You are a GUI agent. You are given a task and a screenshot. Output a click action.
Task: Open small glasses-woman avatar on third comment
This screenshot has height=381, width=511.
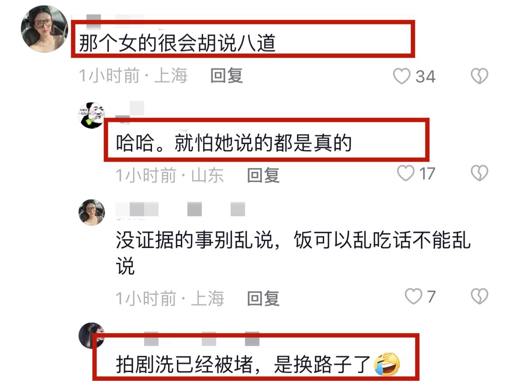coord(92,212)
